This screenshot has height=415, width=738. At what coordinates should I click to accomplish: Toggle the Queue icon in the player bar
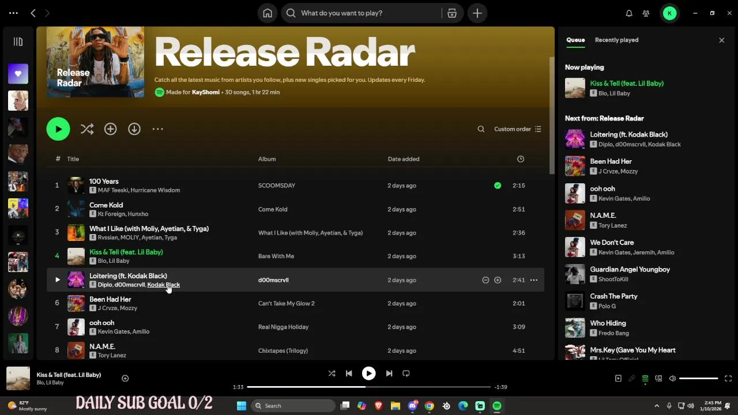(x=645, y=379)
